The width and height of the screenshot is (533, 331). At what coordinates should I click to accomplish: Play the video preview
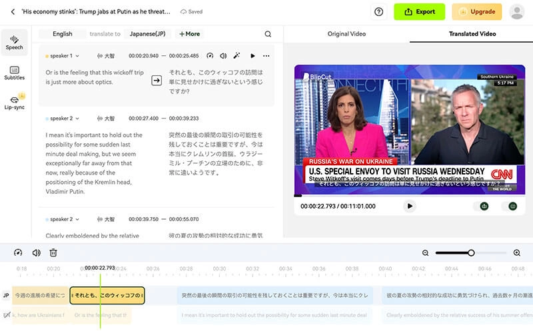pos(410,206)
